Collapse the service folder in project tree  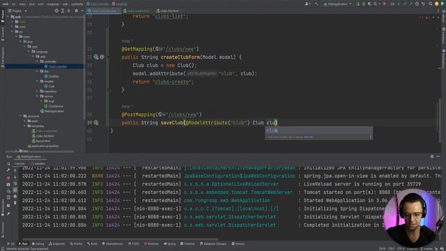pyautogui.click(x=37, y=96)
